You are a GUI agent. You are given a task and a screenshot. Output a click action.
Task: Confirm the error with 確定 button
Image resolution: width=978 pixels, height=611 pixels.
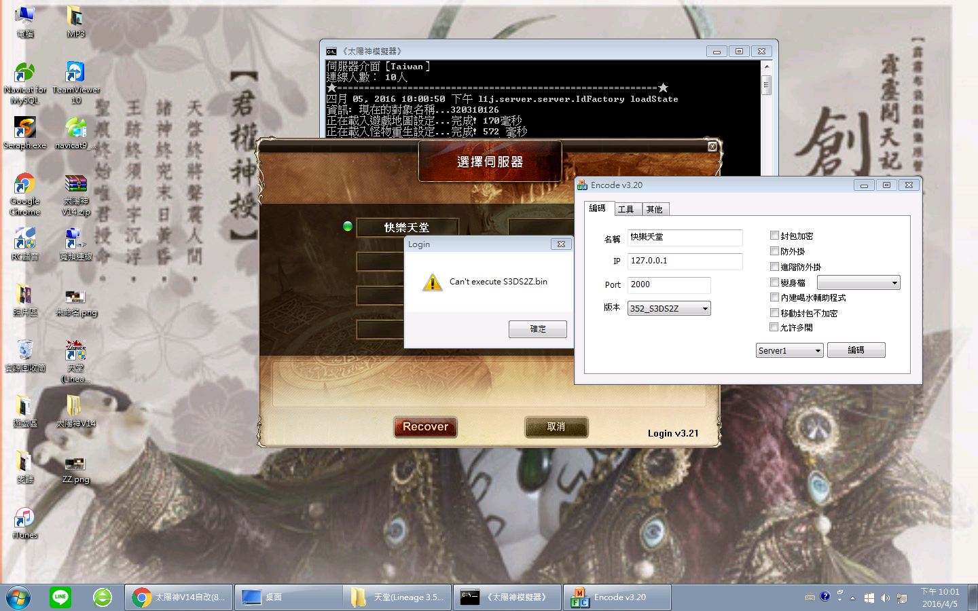click(x=538, y=329)
